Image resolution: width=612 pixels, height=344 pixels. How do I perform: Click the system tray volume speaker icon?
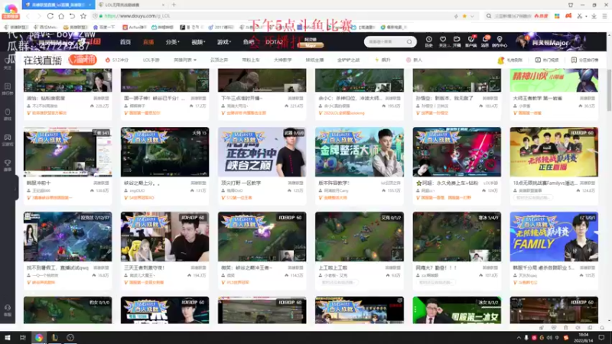549,337
